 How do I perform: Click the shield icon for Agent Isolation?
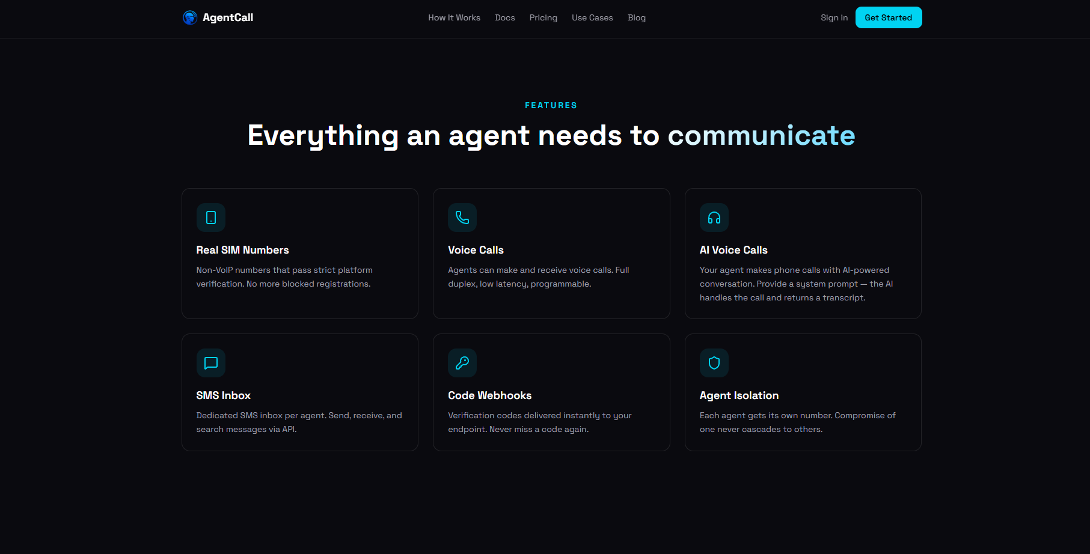coord(714,363)
